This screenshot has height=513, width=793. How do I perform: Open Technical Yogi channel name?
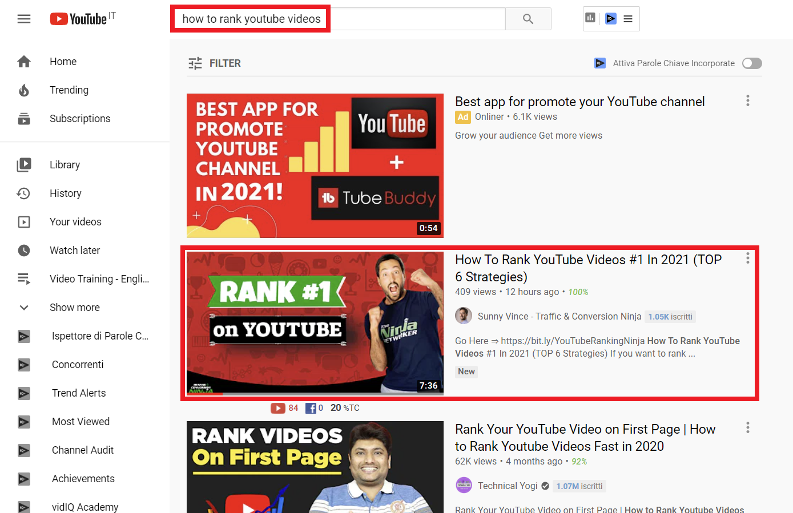coord(508,486)
